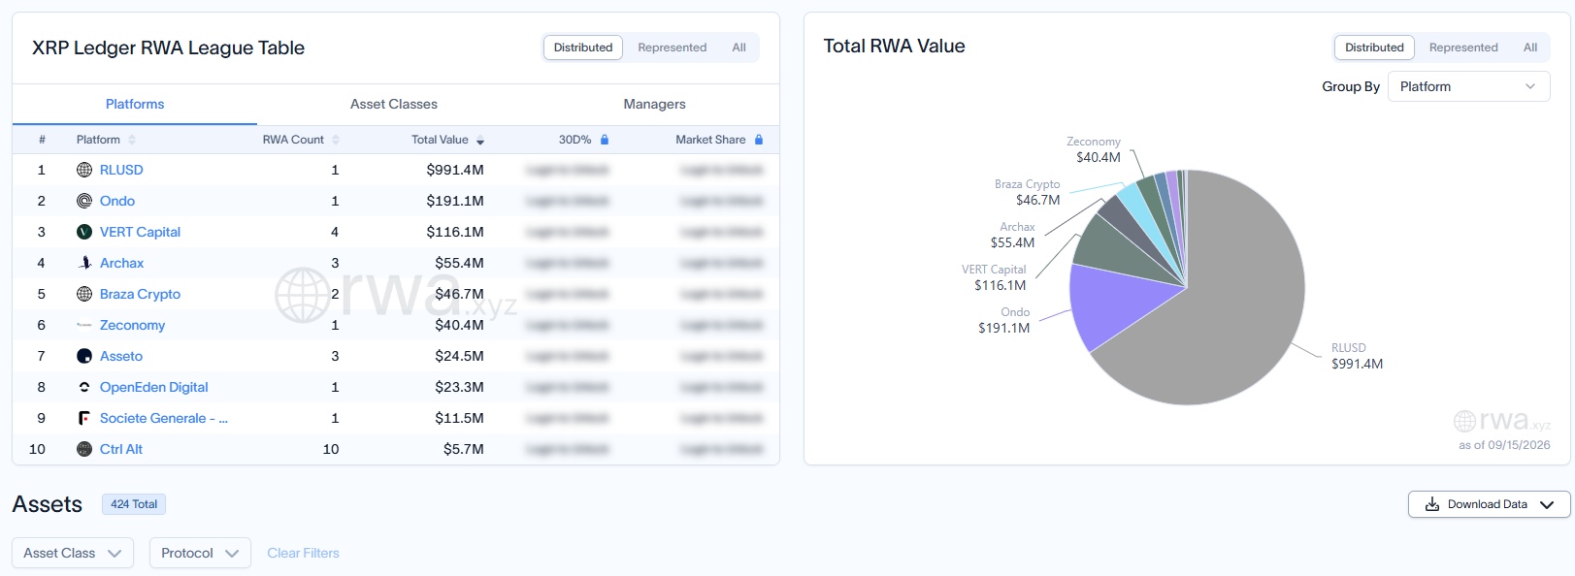
Task: Click the Ondo $191.1M pie label
Action: (1004, 320)
